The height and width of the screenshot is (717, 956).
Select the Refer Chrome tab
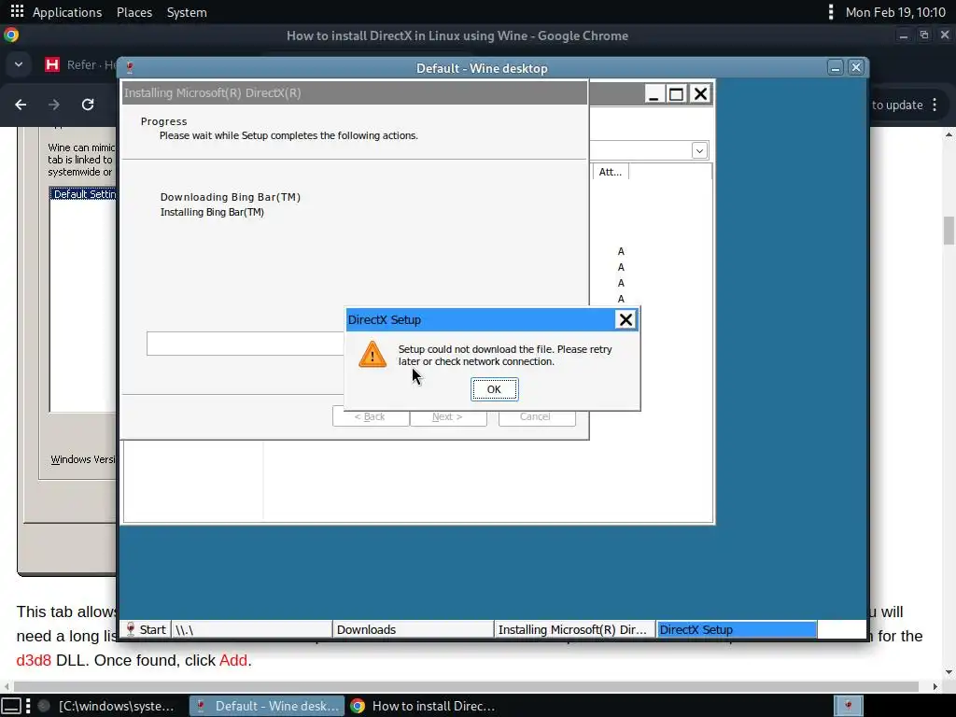point(79,64)
